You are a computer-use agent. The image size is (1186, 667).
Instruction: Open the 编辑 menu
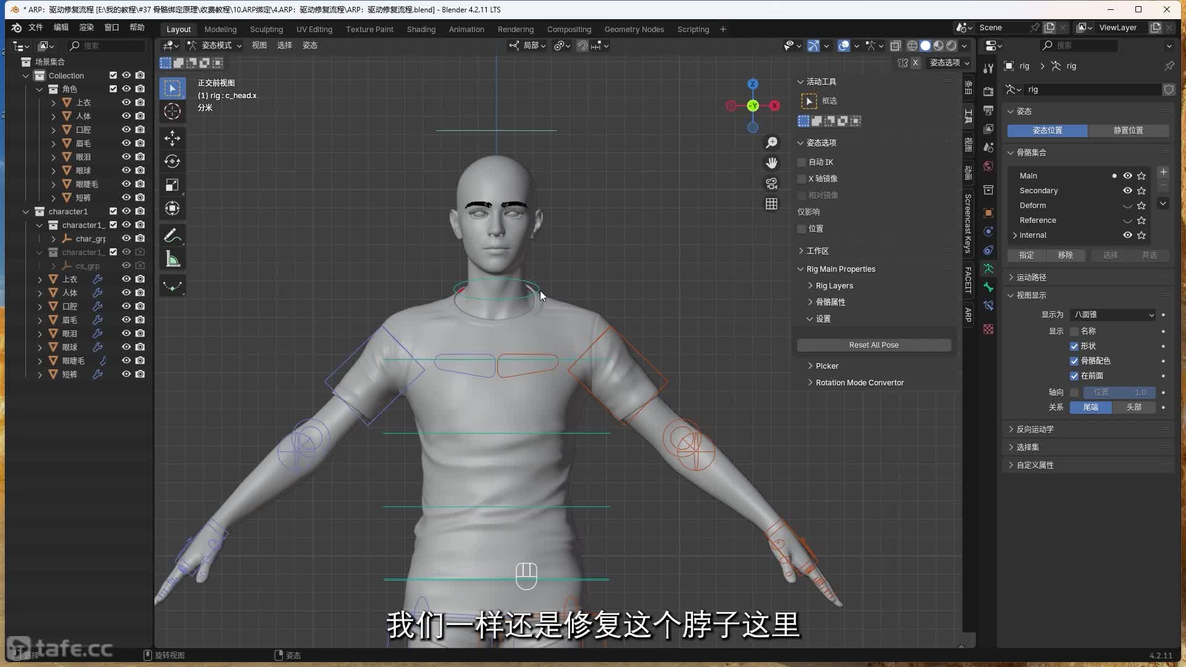coord(61,27)
